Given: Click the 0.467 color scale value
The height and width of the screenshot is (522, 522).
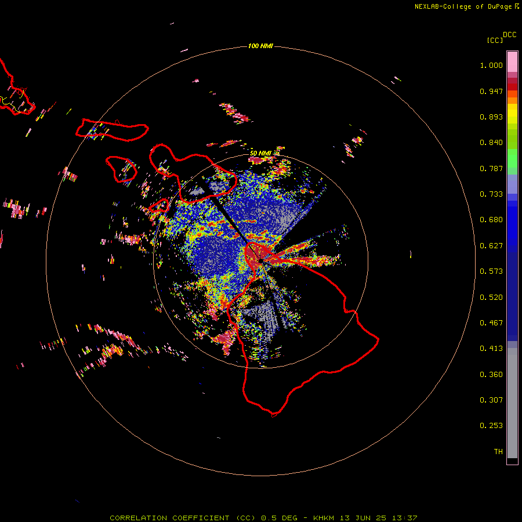Looking at the screenshot, I should coord(491,323).
